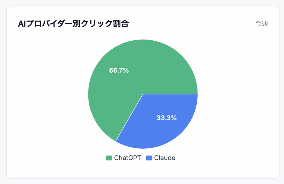The height and width of the screenshot is (184, 284).
Task: Click the blue Claude legend swatch
Action: [149, 158]
